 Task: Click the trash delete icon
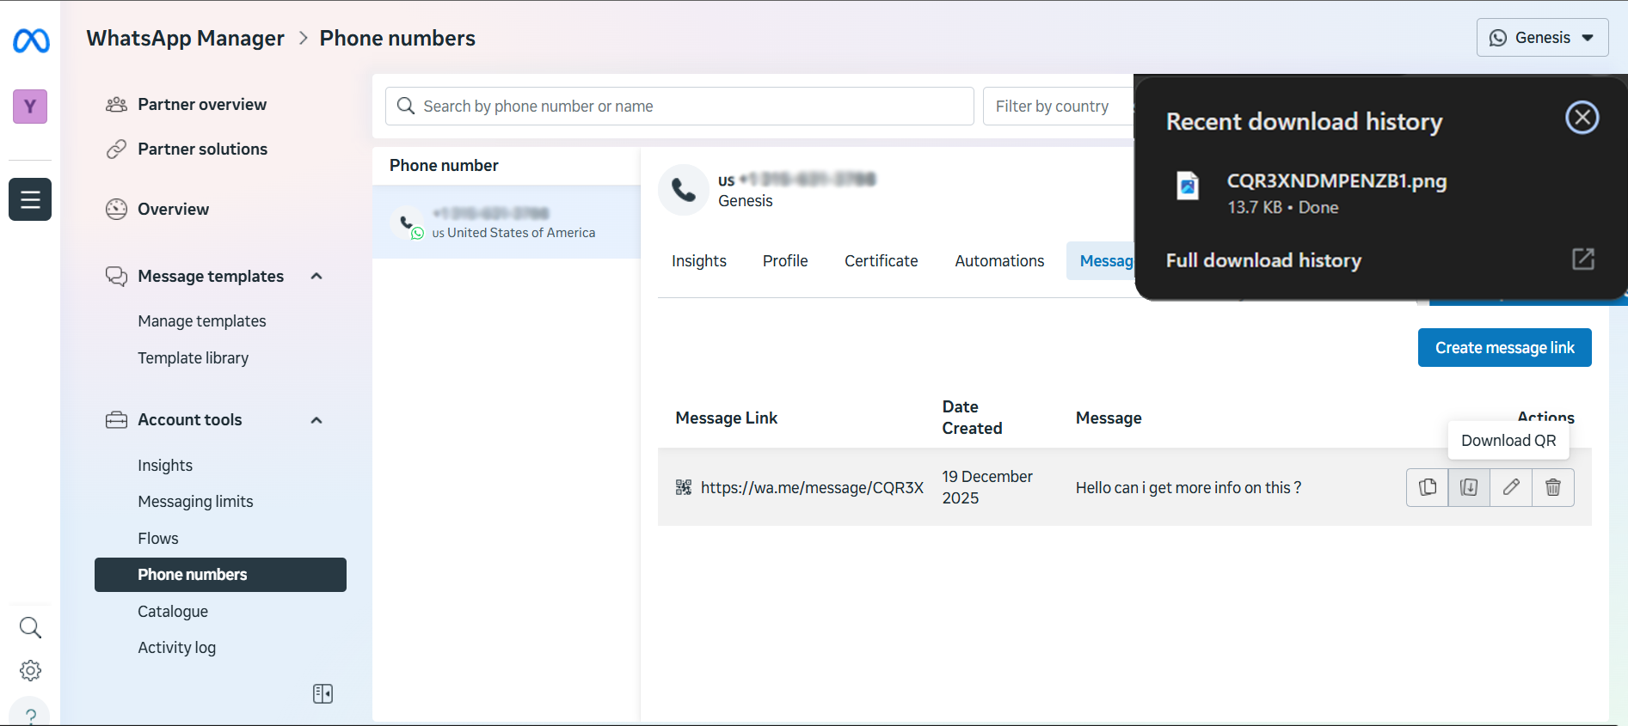click(x=1553, y=487)
